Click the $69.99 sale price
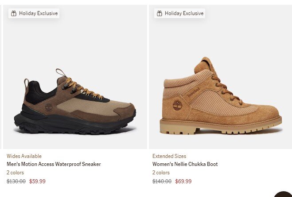This screenshot has height=197, width=292. (x=183, y=181)
